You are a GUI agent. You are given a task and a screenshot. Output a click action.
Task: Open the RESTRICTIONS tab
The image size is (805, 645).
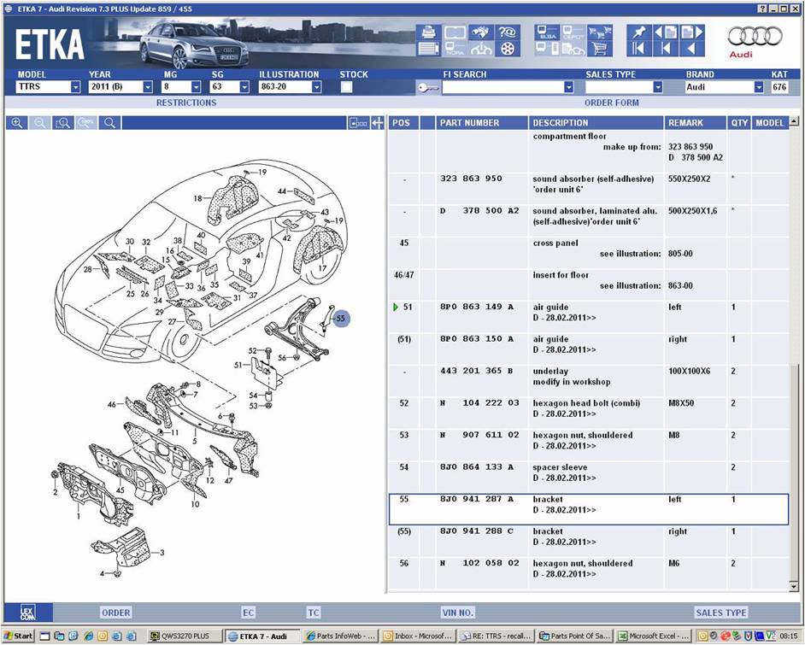[186, 103]
